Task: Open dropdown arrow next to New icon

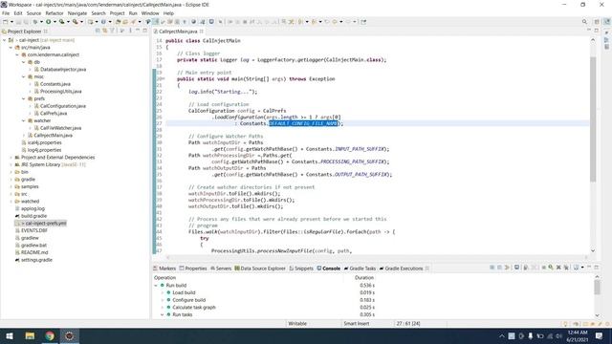Action: 11,22
